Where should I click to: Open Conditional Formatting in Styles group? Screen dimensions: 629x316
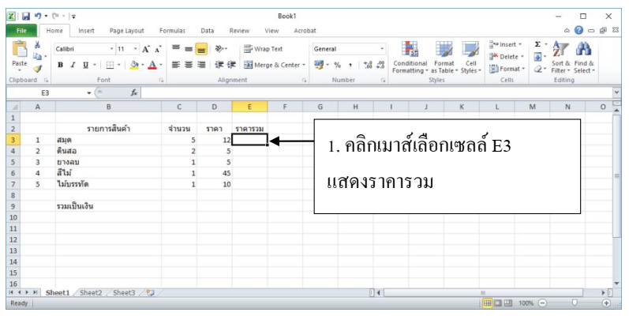click(410, 57)
